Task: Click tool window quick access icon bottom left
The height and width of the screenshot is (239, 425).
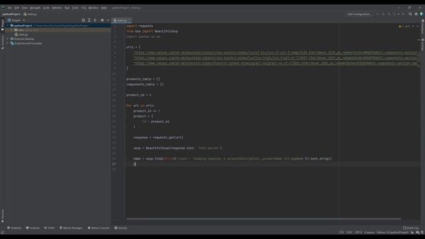Action: point(3,232)
